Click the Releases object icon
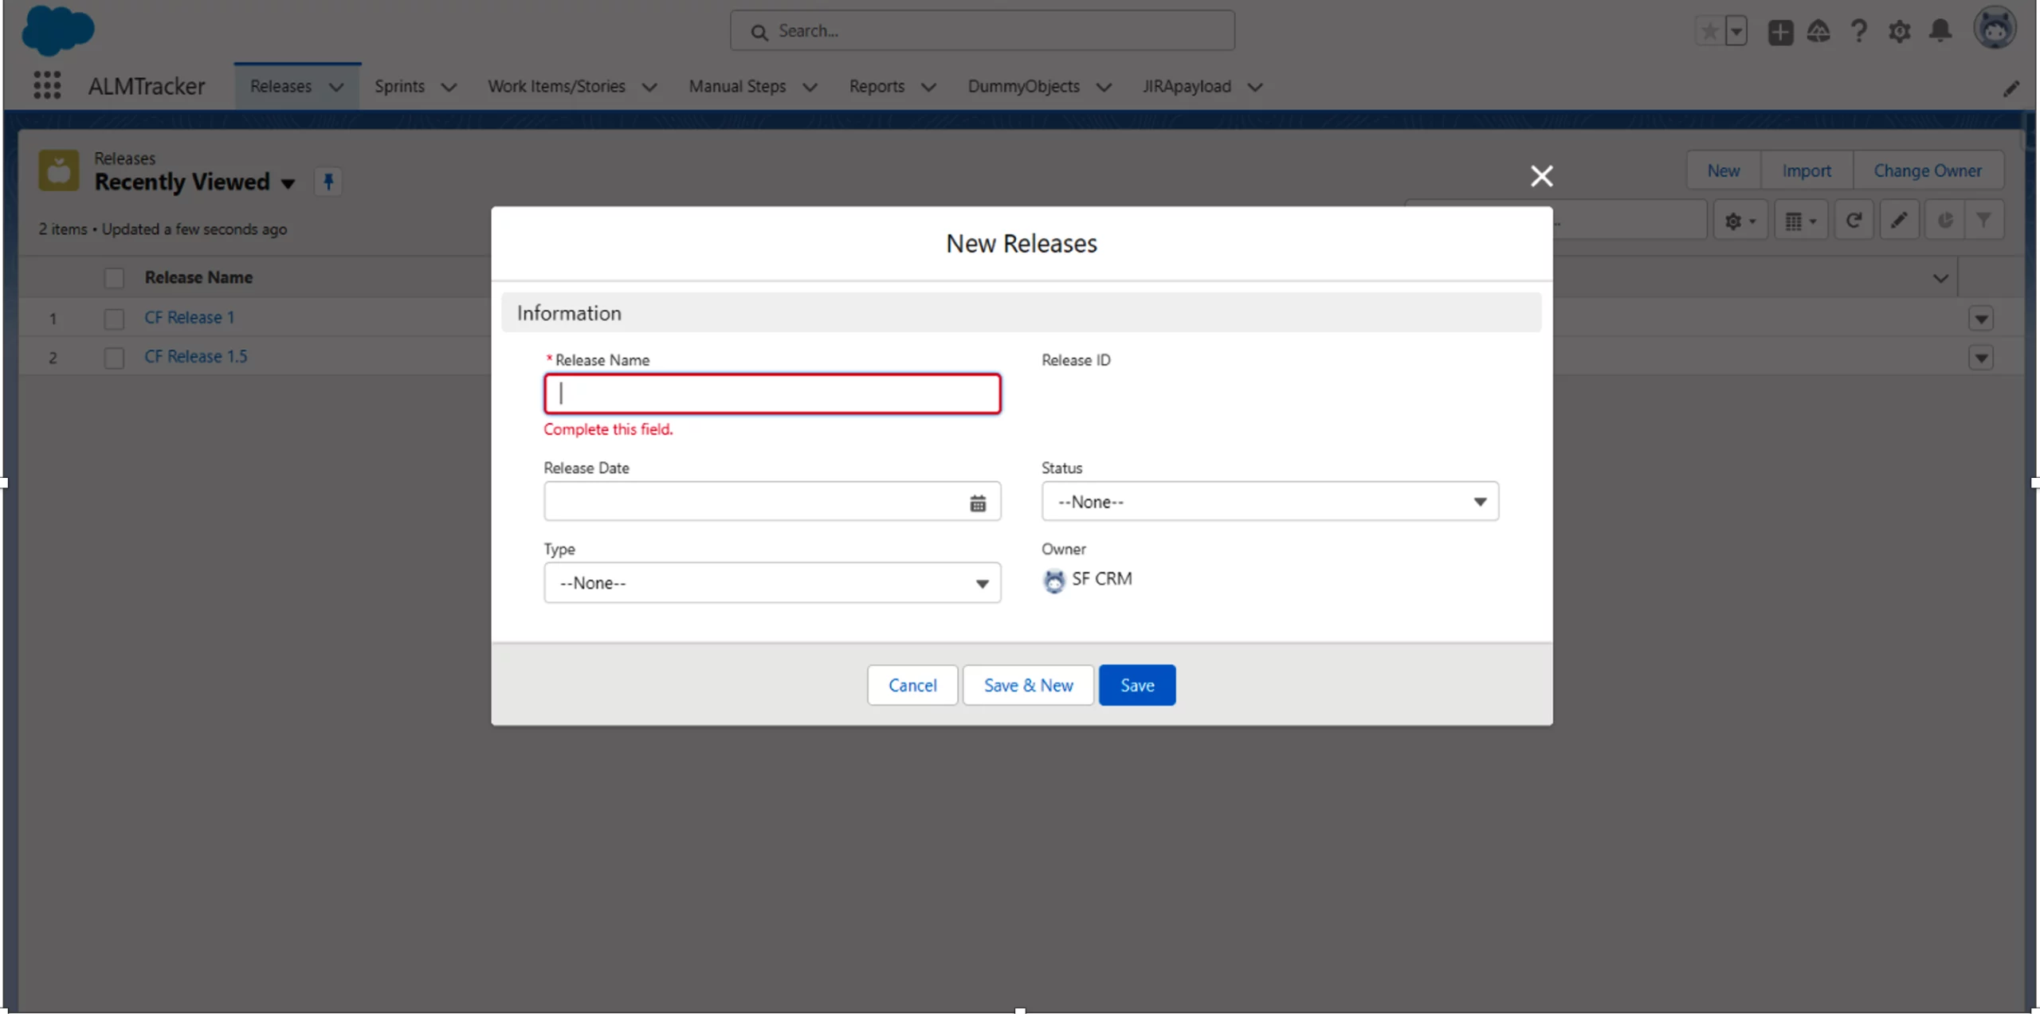The height and width of the screenshot is (1014, 2040). coord(59,170)
